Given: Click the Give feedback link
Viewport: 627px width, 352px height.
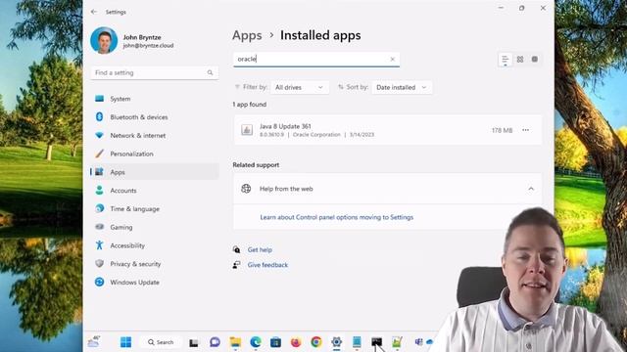Looking at the screenshot, I should (267, 265).
